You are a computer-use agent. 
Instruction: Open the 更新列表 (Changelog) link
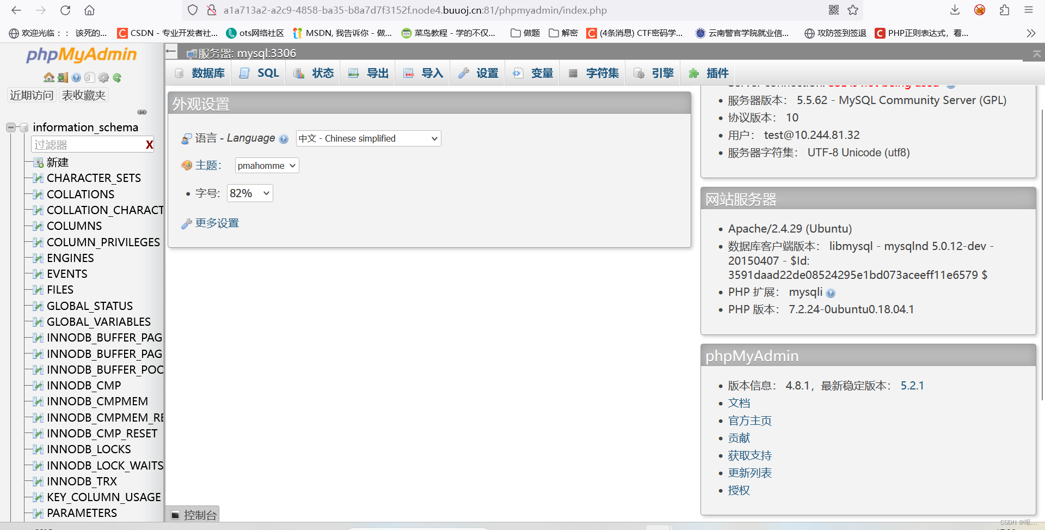pyautogui.click(x=750, y=473)
